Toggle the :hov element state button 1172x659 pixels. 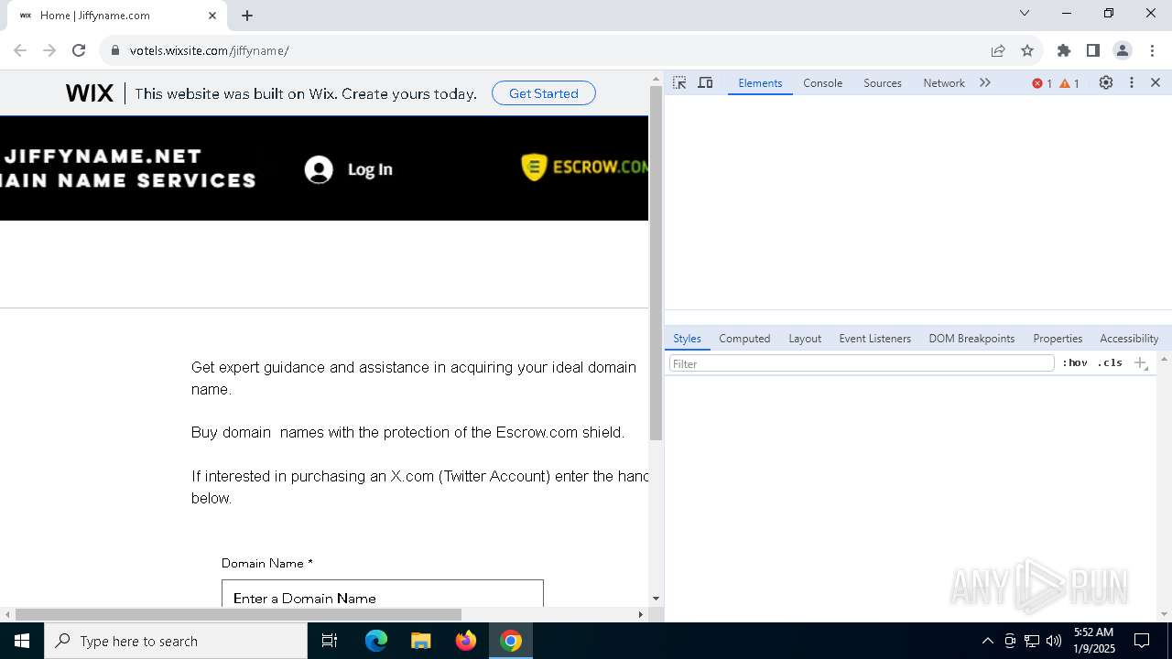tap(1075, 363)
